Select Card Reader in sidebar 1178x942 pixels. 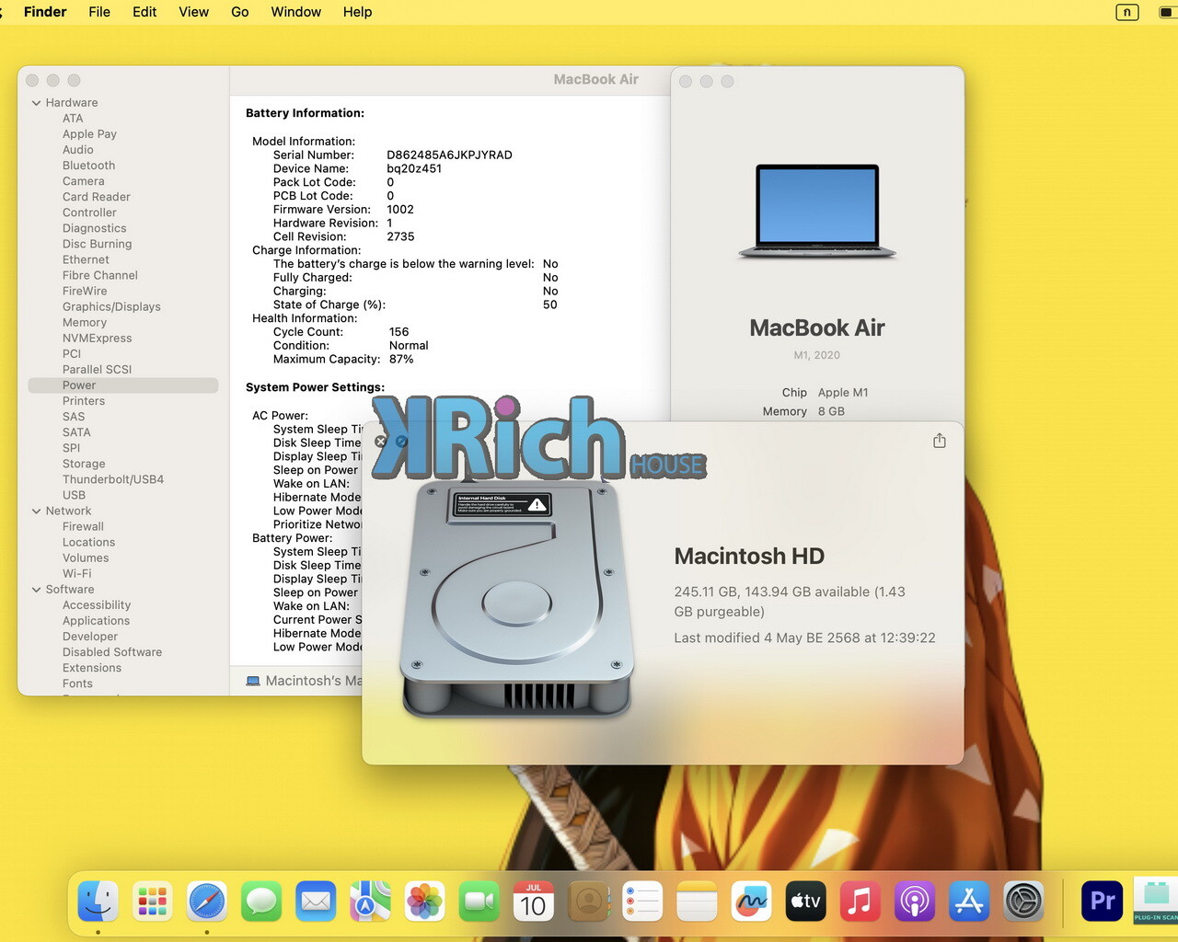(x=97, y=197)
